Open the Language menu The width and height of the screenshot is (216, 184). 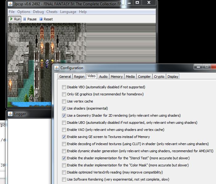(x=68, y=12)
